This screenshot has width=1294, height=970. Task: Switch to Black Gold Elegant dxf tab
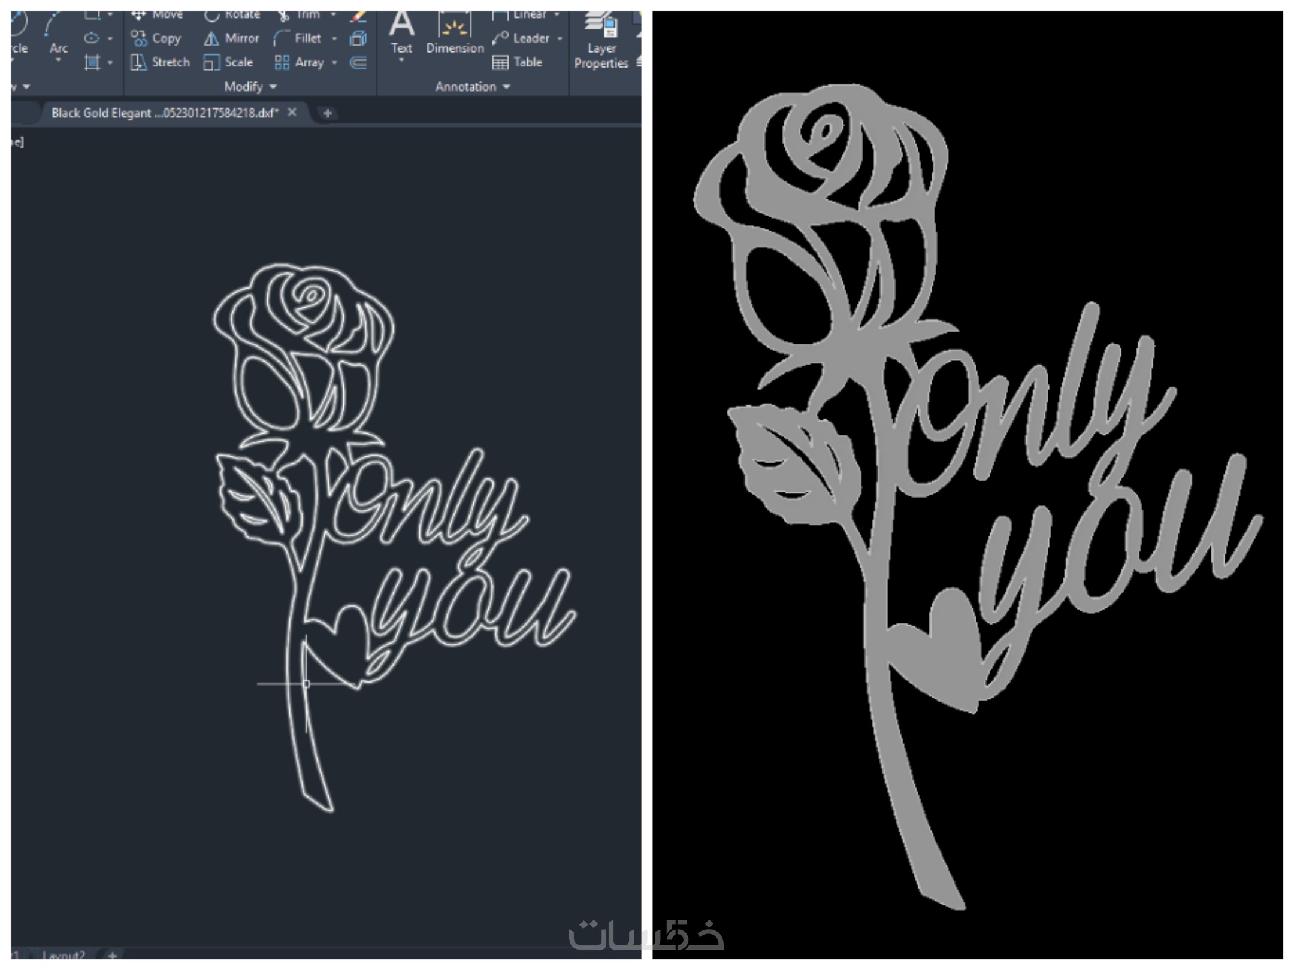pyautogui.click(x=165, y=113)
